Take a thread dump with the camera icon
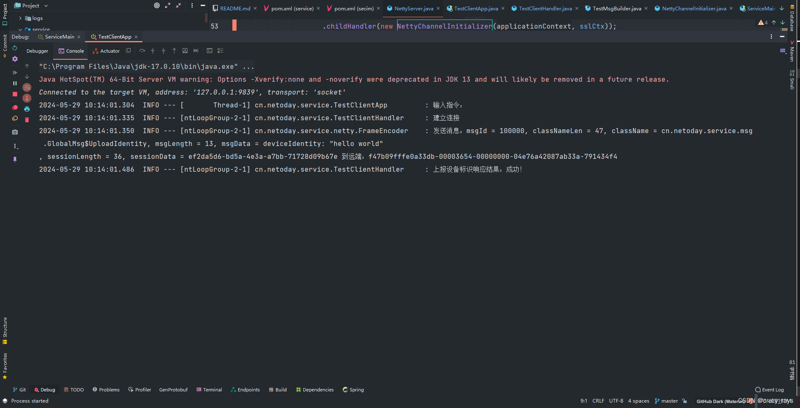800x408 pixels. pos(15,132)
